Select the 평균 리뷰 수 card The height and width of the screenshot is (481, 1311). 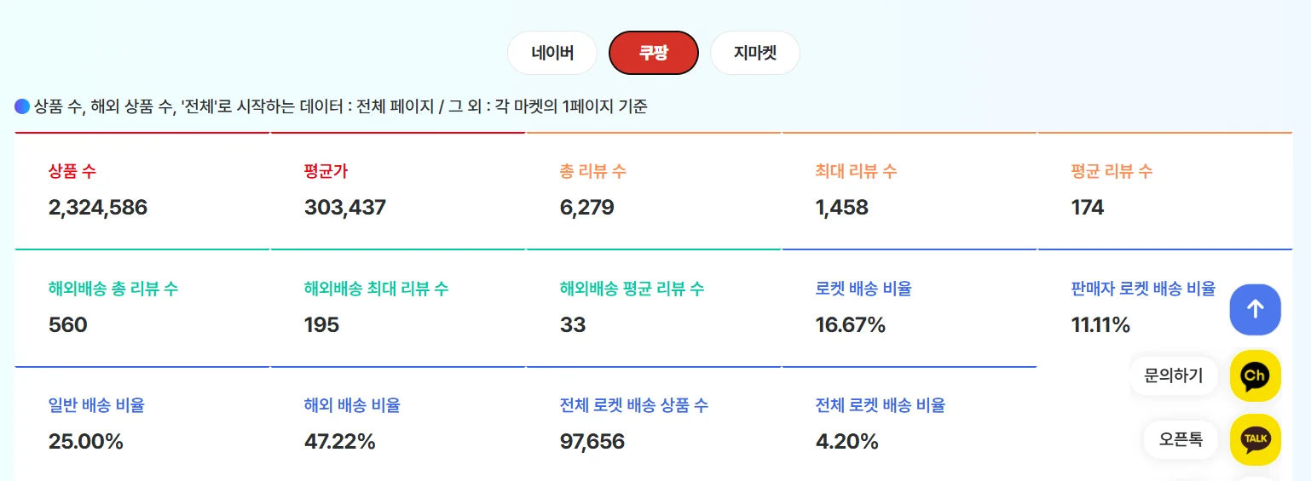pyautogui.click(x=1164, y=191)
